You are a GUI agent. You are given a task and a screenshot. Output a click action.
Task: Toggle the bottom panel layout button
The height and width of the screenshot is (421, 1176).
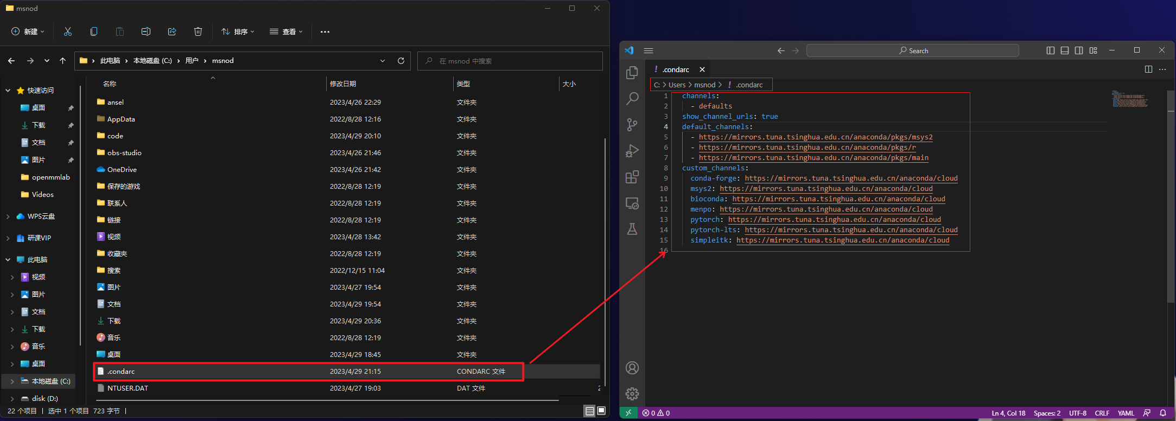1064,50
